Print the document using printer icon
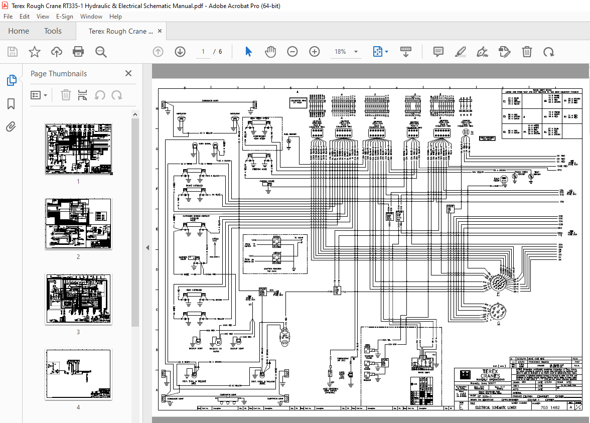Viewport: 590px width, 423px height. pyautogui.click(x=78, y=52)
